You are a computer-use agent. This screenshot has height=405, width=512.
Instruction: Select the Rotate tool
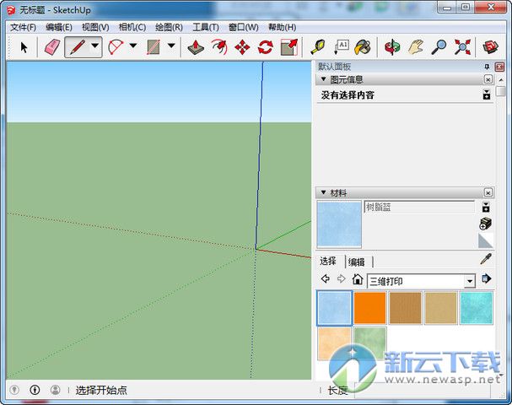pos(266,48)
